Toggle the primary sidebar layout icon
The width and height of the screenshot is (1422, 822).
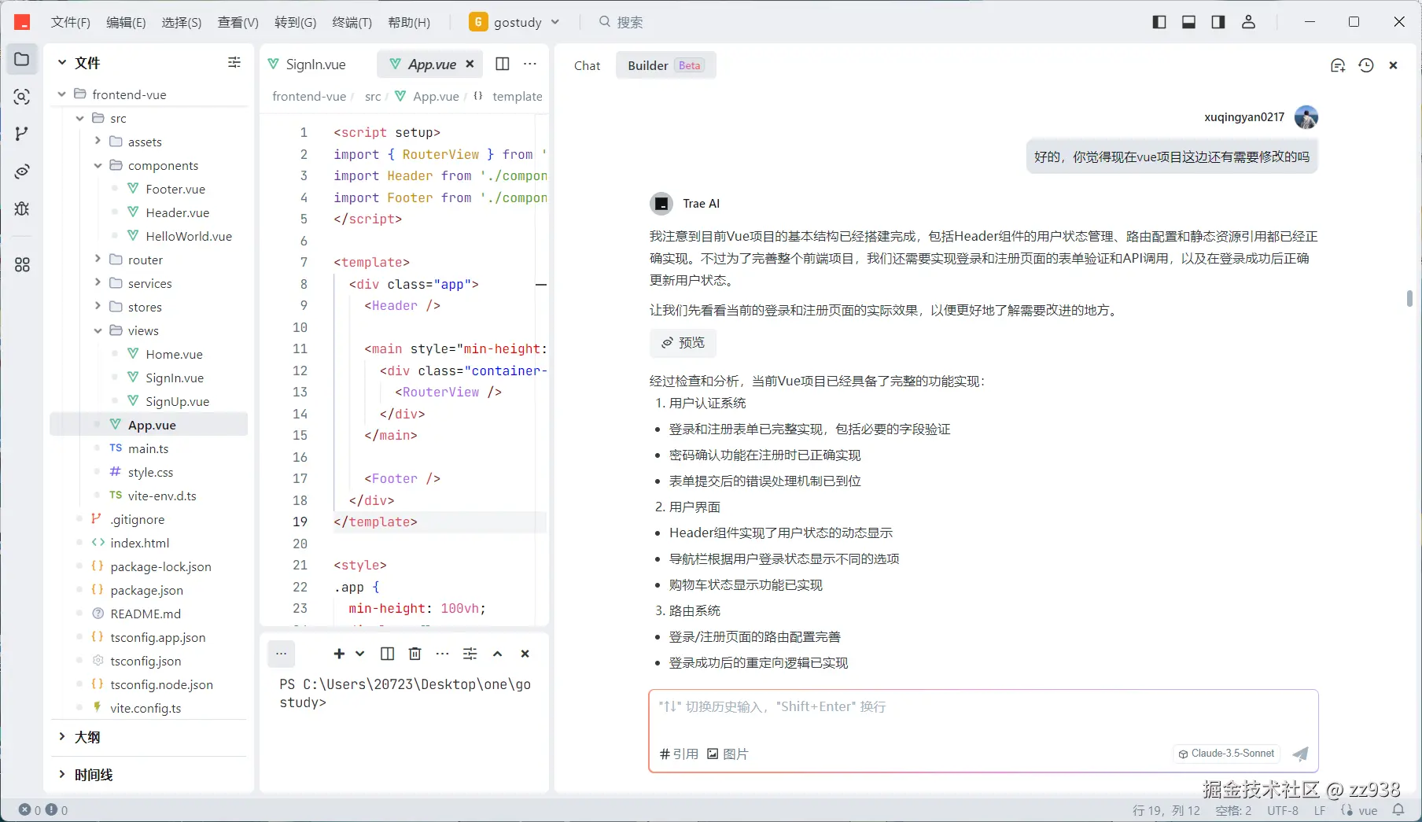[x=1159, y=22]
